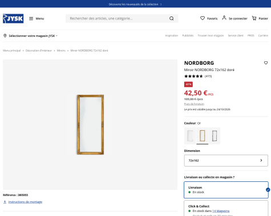Go to Trouver mon magasin
This screenshot has width=271, height=216.
click(x=211, y=35)
